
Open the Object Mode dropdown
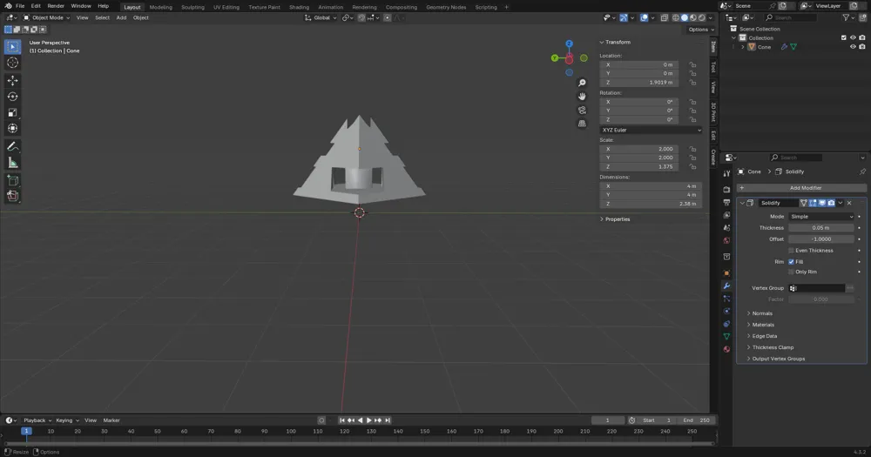(47, 17)
